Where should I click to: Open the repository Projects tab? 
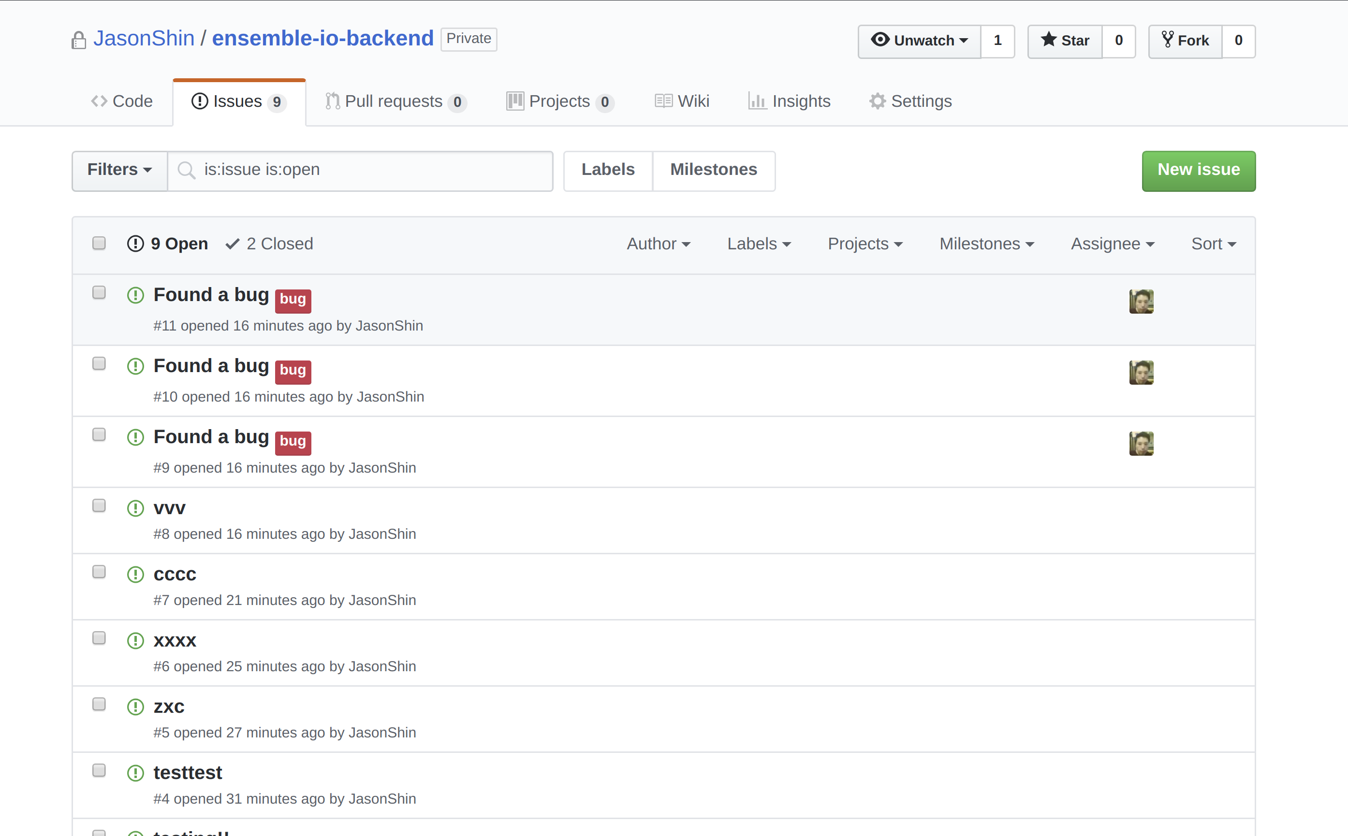pyautogui.click(x=560, y=102)
